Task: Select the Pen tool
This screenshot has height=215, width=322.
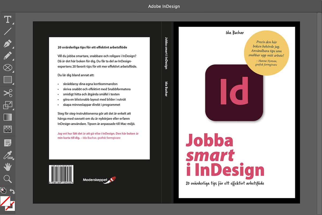Action: pyautogui.click(x=8, y=44)
